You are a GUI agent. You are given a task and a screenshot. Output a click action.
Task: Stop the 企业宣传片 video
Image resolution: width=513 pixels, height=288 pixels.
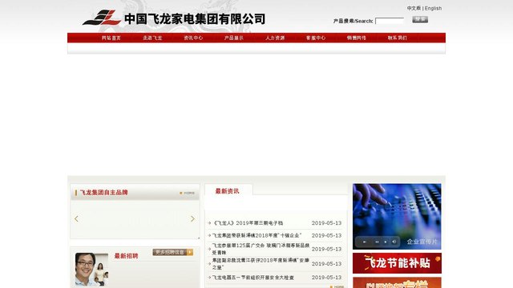pyautogui.click(x=386, y=242)
